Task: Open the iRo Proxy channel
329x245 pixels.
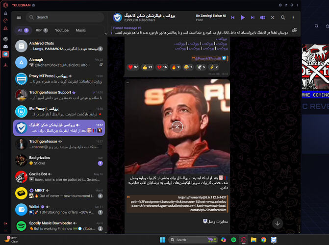Action: (59, 111)
